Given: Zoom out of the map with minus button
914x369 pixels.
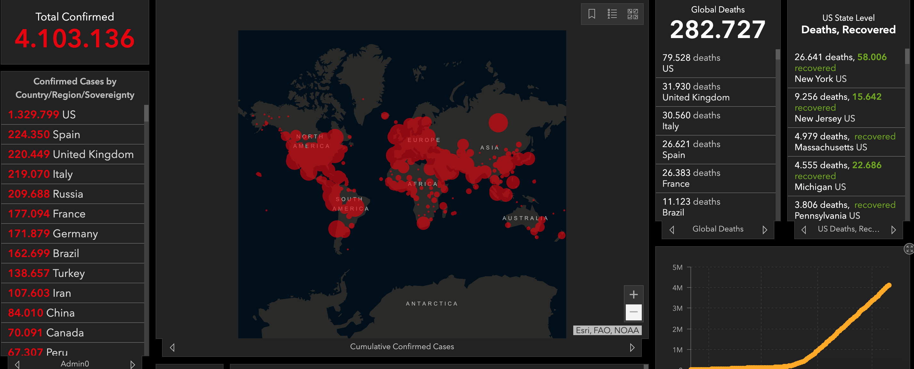Looking at the screenshot, I should point(633,312).
